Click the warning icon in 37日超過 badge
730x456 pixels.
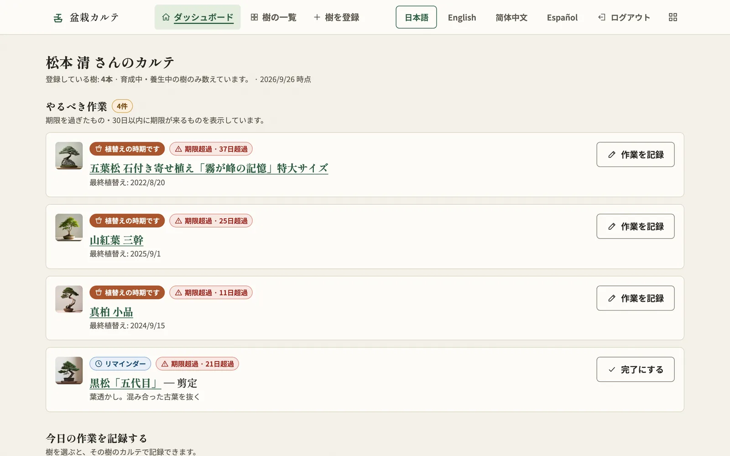pos(178,149)
